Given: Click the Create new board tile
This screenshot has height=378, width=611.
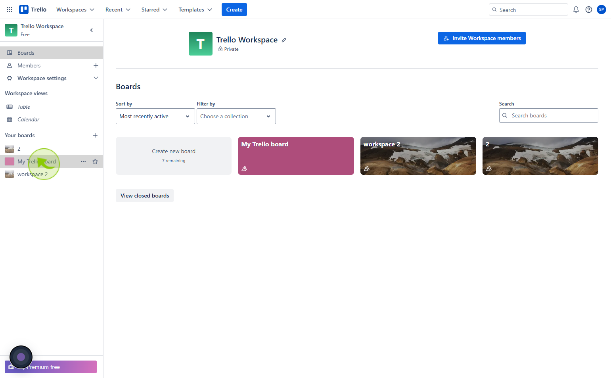Looking at the screenshot, I should (174, 156).
